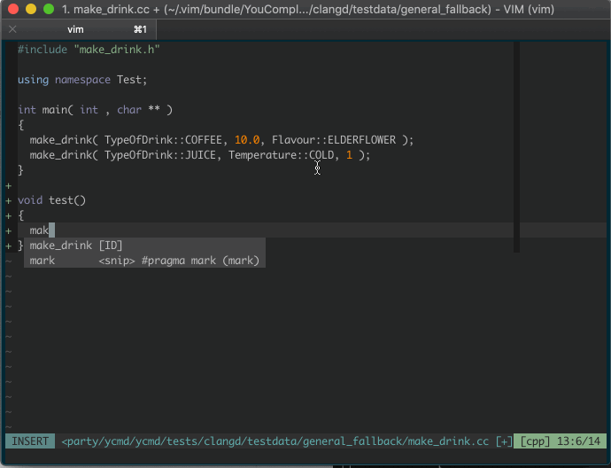Zoom the window using the green button

pos(49,9)
